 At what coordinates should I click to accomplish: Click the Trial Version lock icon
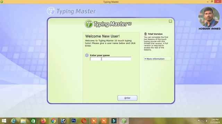point(145,34)
